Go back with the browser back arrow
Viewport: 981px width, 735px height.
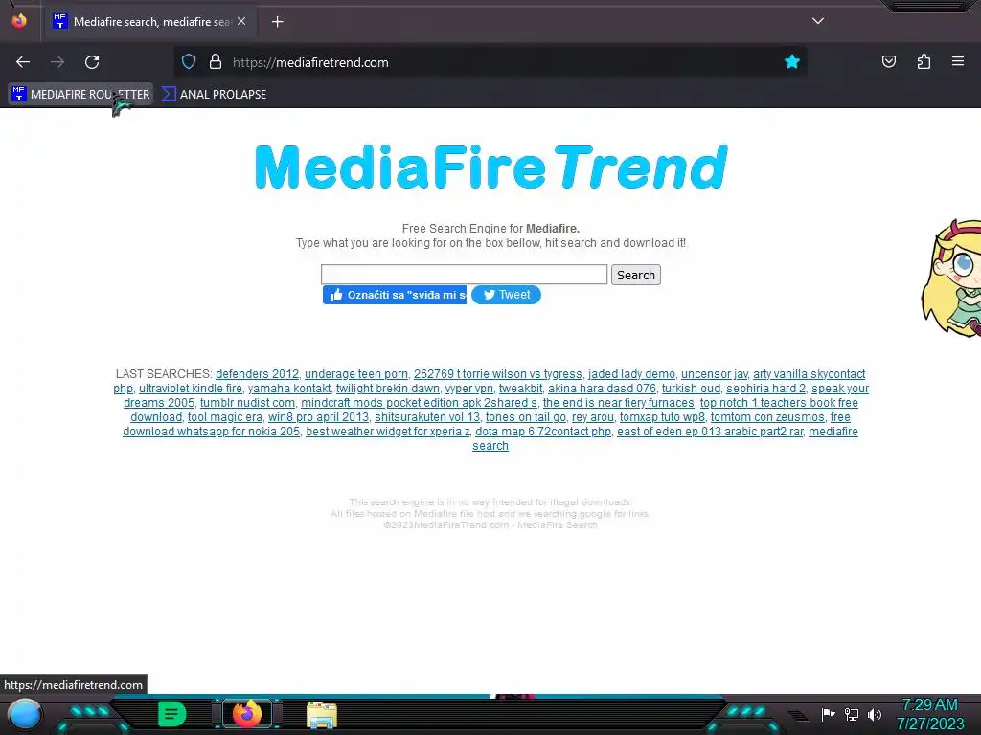click(x=23, y=62)
